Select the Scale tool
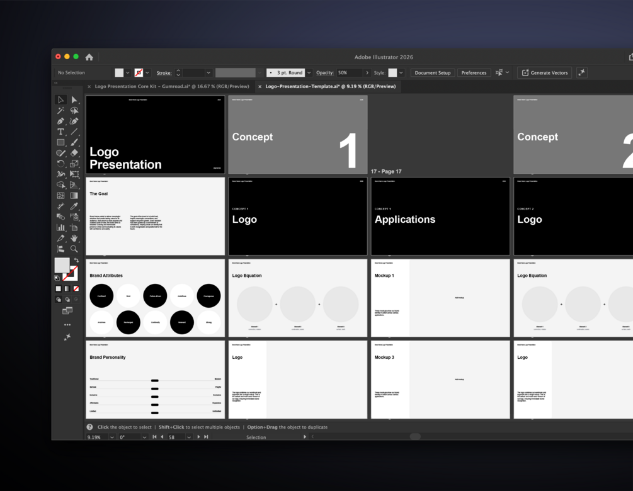The height and width of the screenshot is (491, 633). pyautogui.click(x=74, y=164)
